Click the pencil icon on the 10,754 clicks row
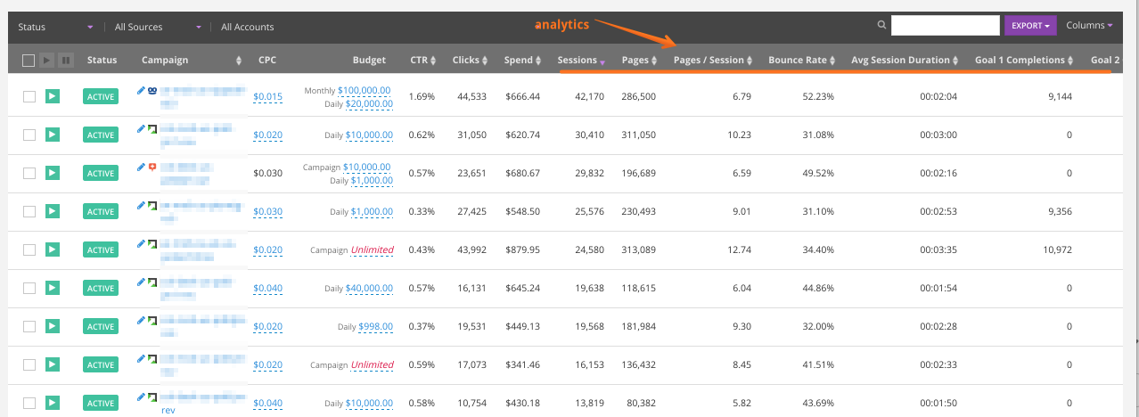The image size is (1139, 417). tap(141, 397)
